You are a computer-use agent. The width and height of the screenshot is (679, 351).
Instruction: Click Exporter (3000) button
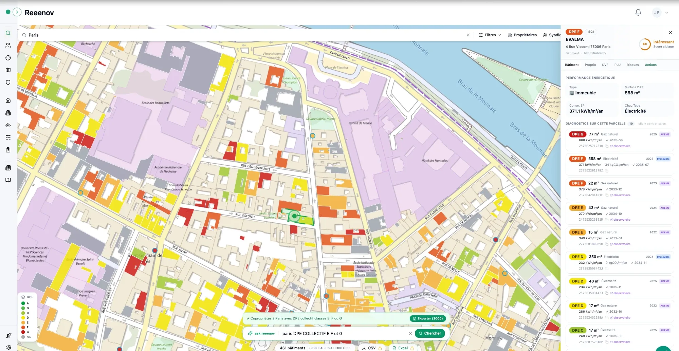(x=428, y=318)
